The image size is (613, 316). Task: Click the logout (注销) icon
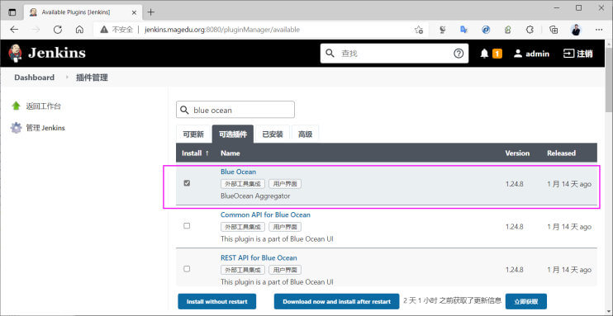[568, 54]
